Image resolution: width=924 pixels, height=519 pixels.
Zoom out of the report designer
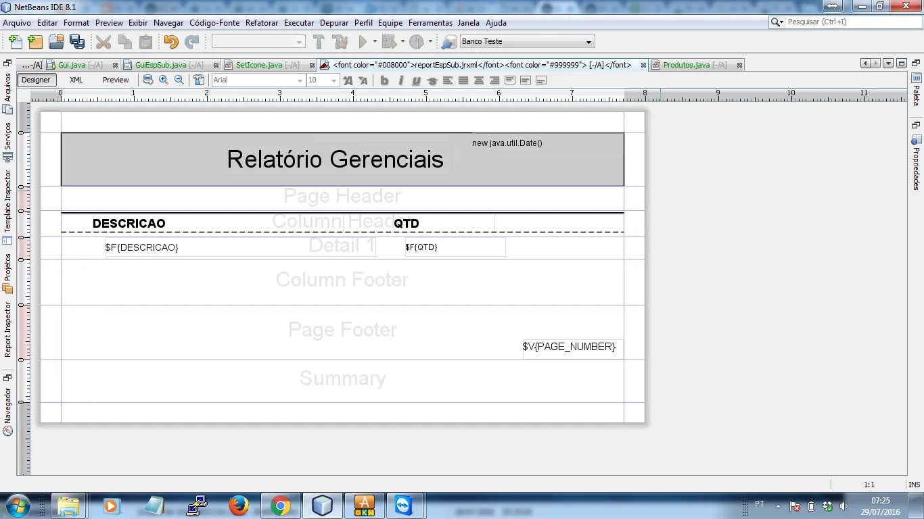179,80
